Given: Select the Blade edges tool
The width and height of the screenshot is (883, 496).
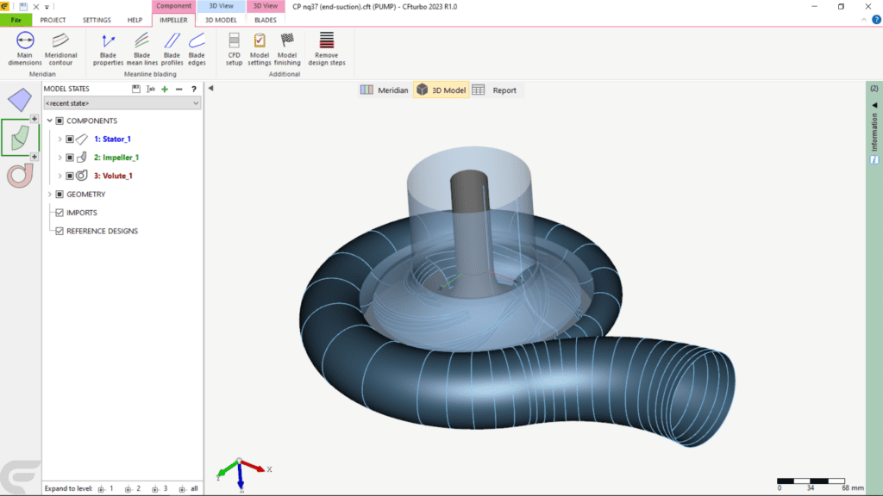Looking at the screenshot, I should click(x=197, y=47).
